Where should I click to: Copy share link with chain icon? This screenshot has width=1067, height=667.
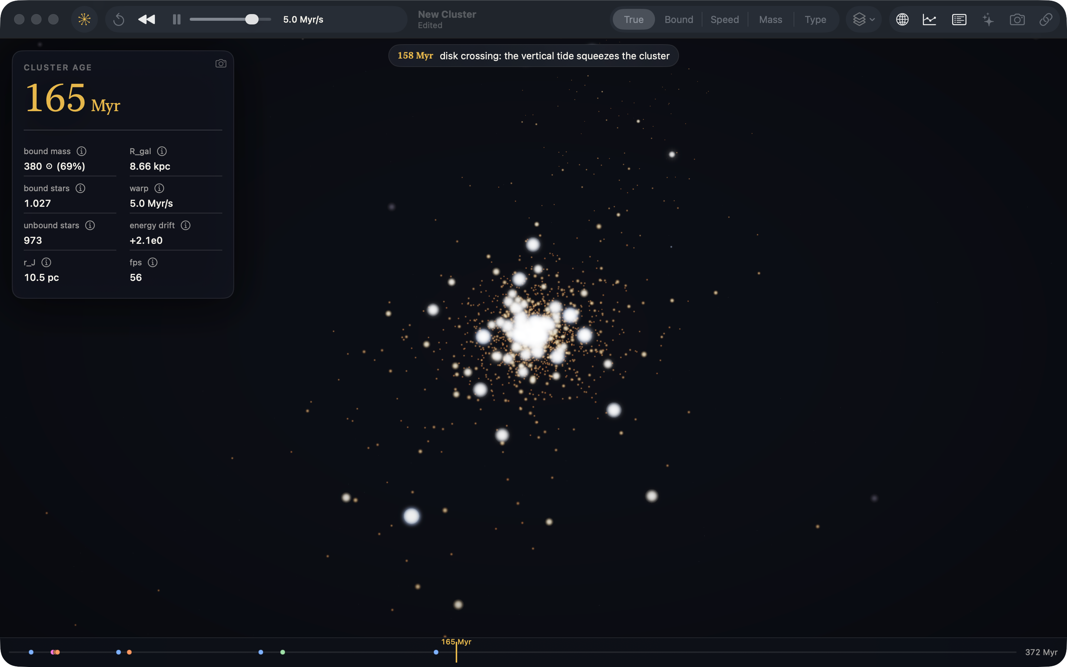[x=1046, y=19]
